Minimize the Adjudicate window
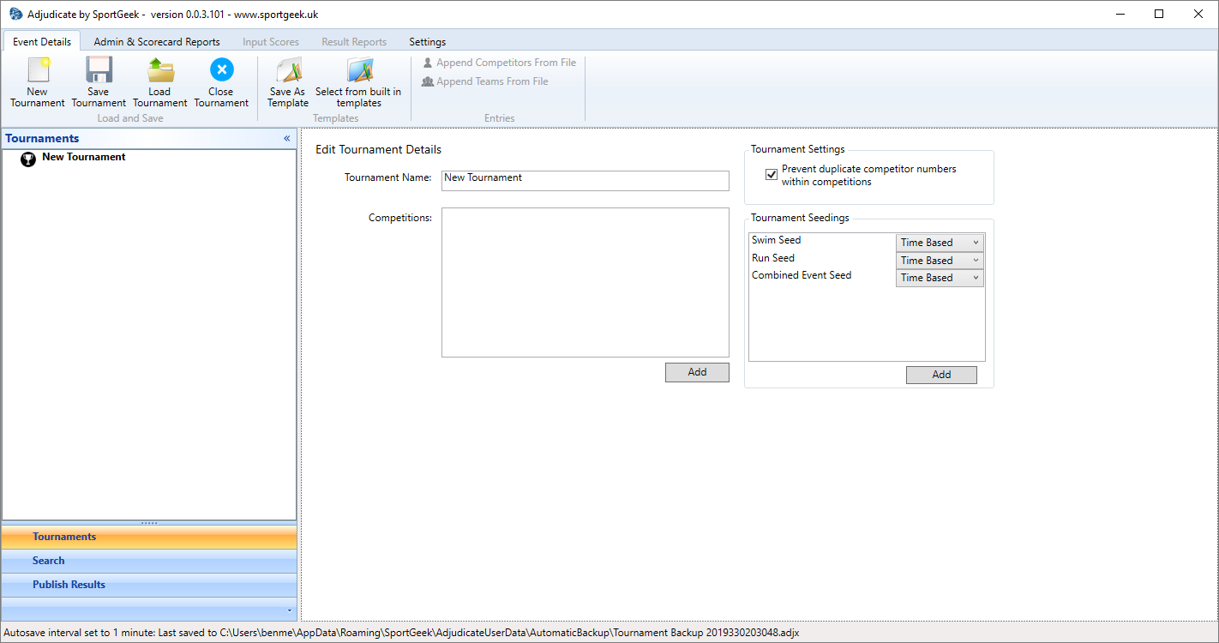 pos(1120,14)
